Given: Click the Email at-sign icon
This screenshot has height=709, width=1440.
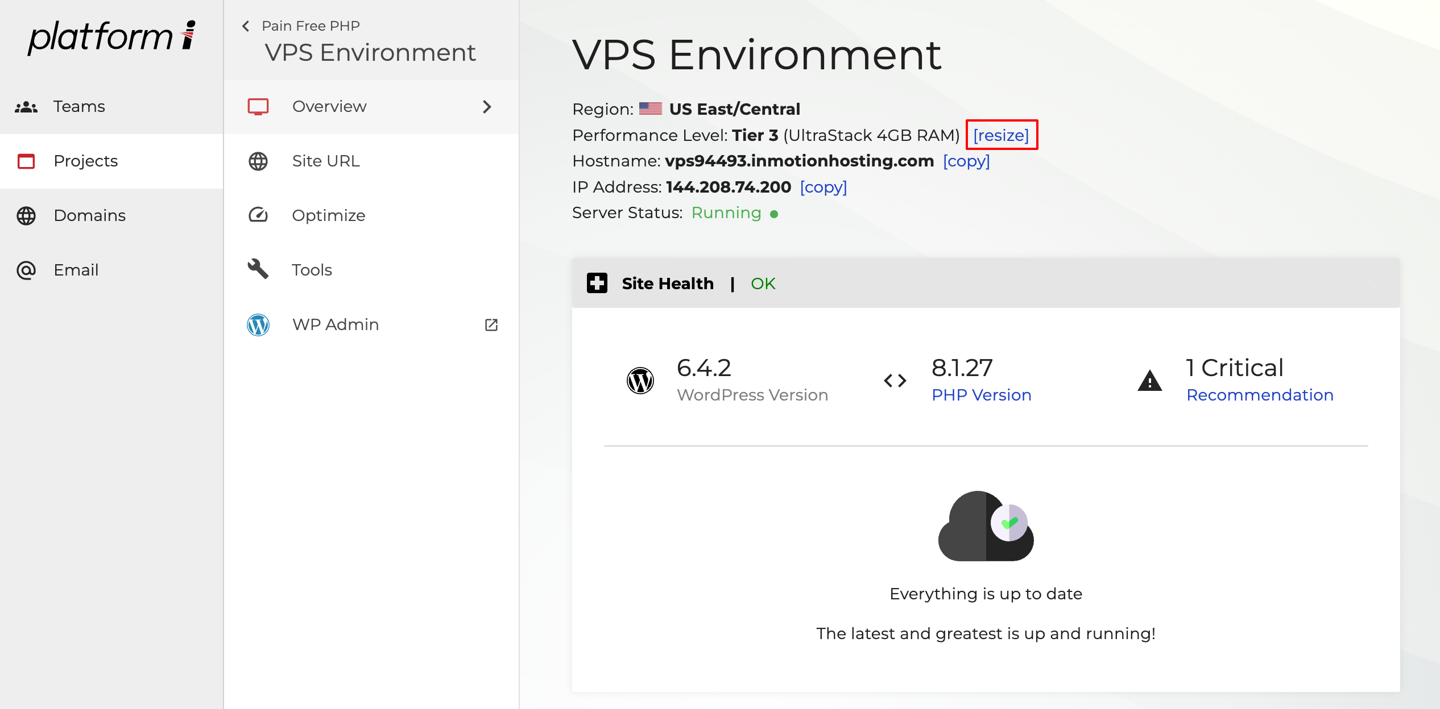Looking at the screenshot, I should 26,270.
